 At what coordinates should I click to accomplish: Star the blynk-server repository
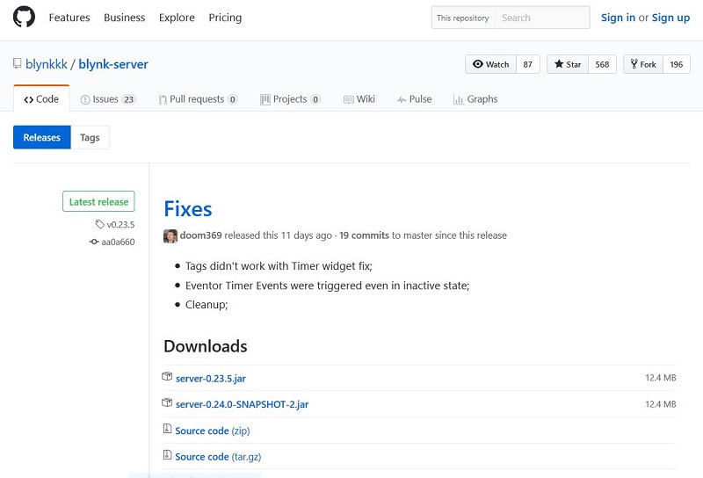pos(568,64)
